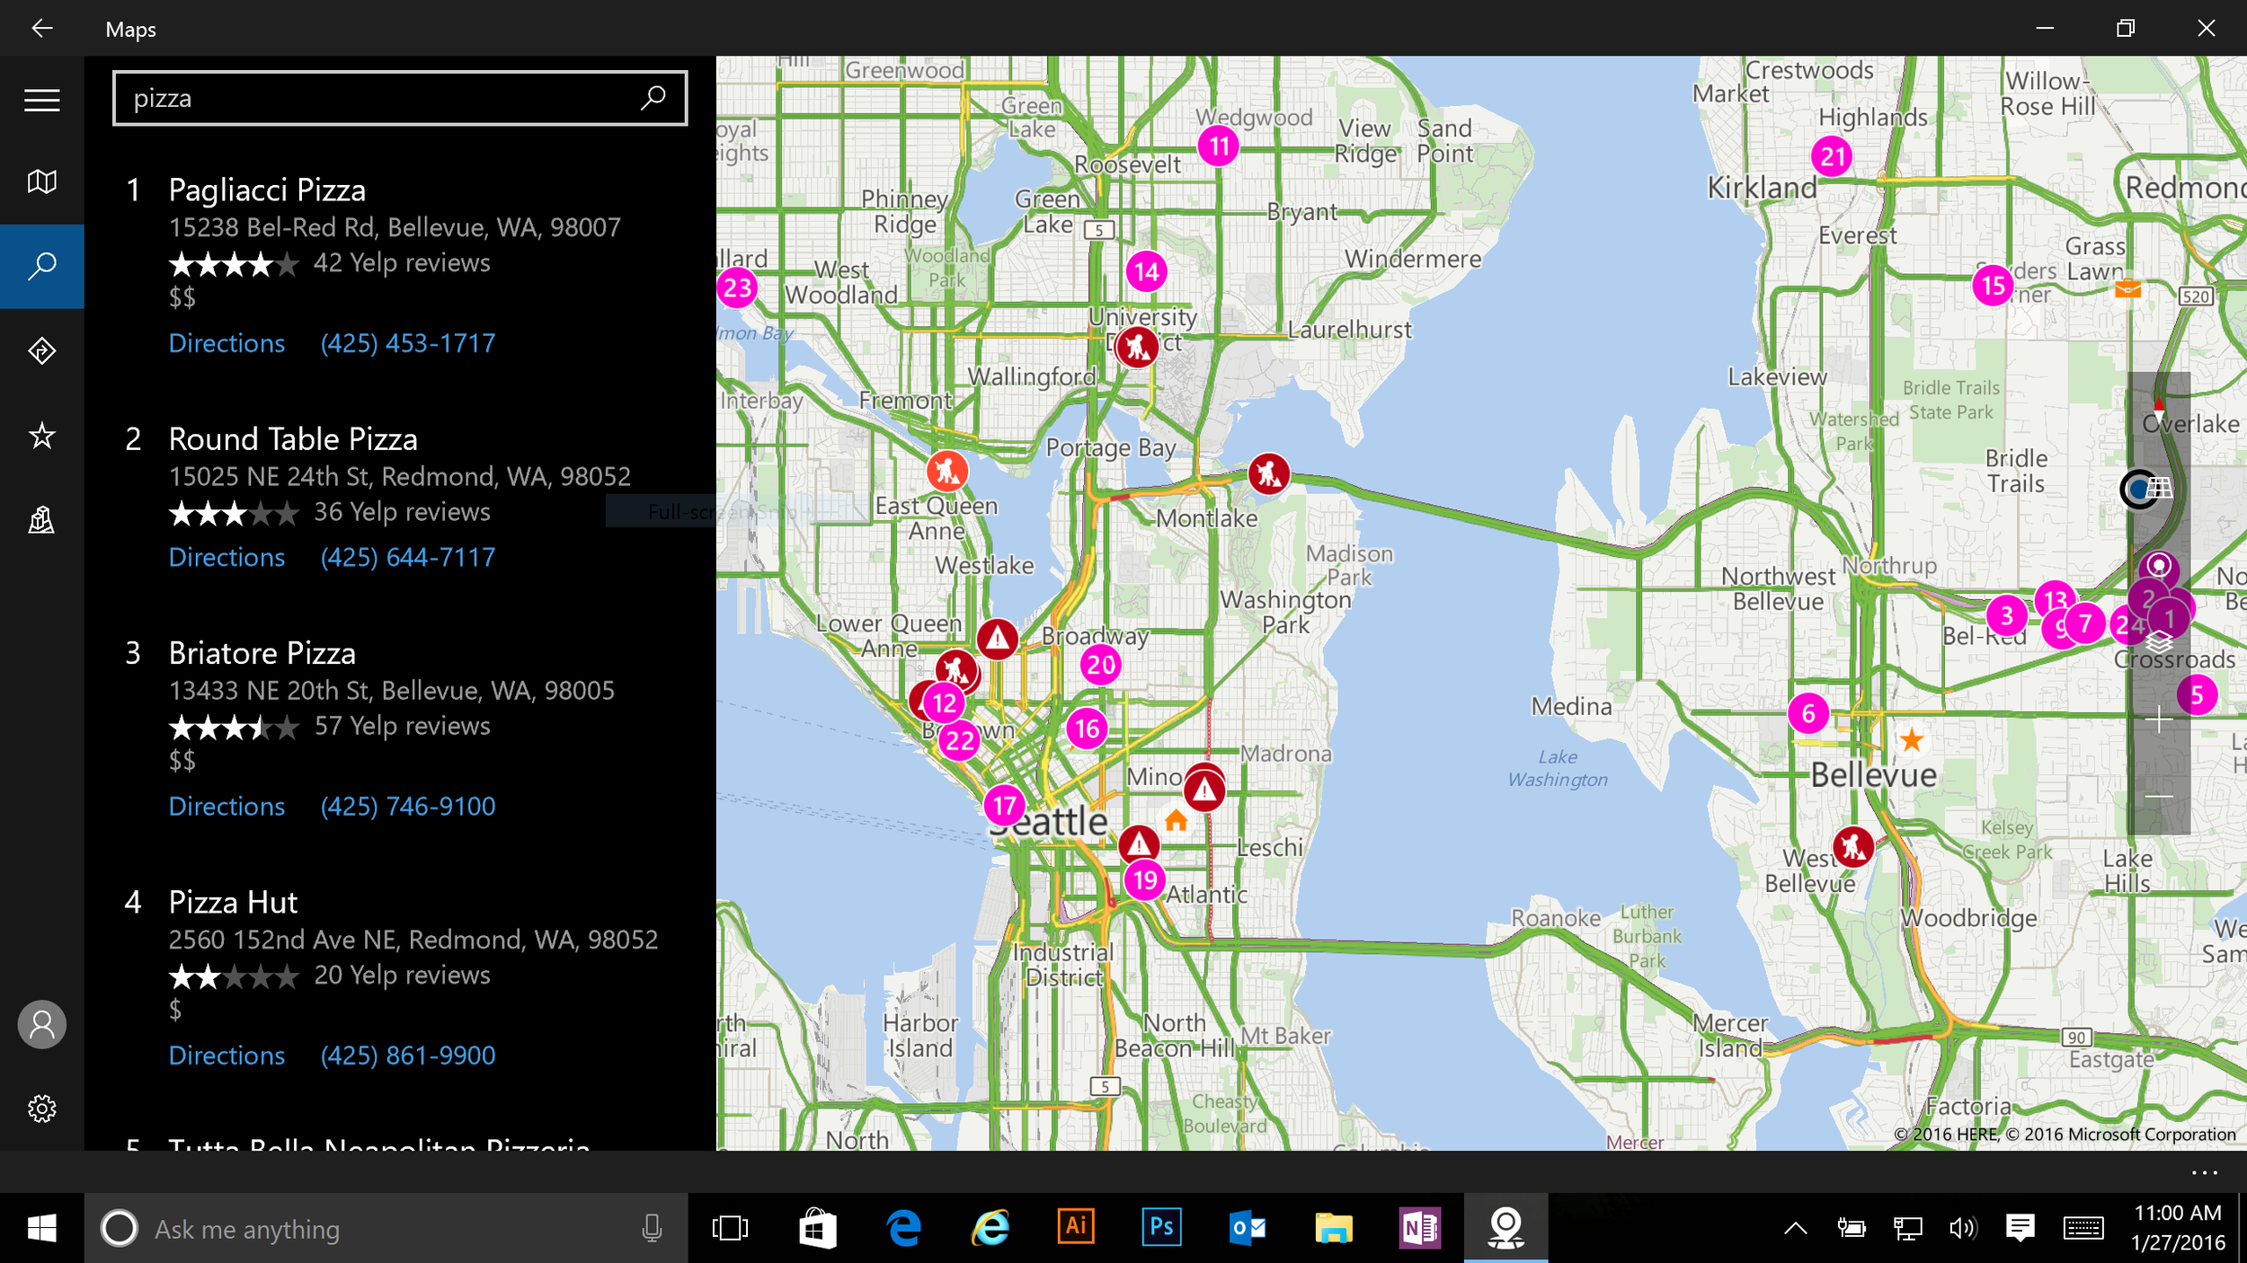The height and width of the screenshot is (1263, 2247).
Task: Call Round Table Pizza (425) 644-7117
Action: [408, 557]
